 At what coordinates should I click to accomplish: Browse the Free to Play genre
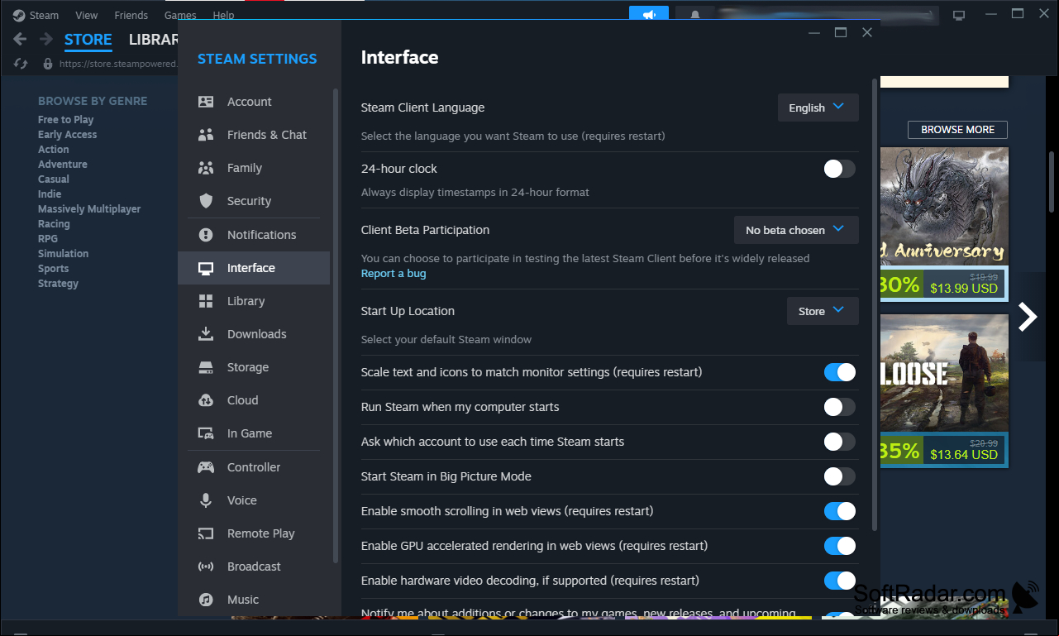[x=65, y=120]
